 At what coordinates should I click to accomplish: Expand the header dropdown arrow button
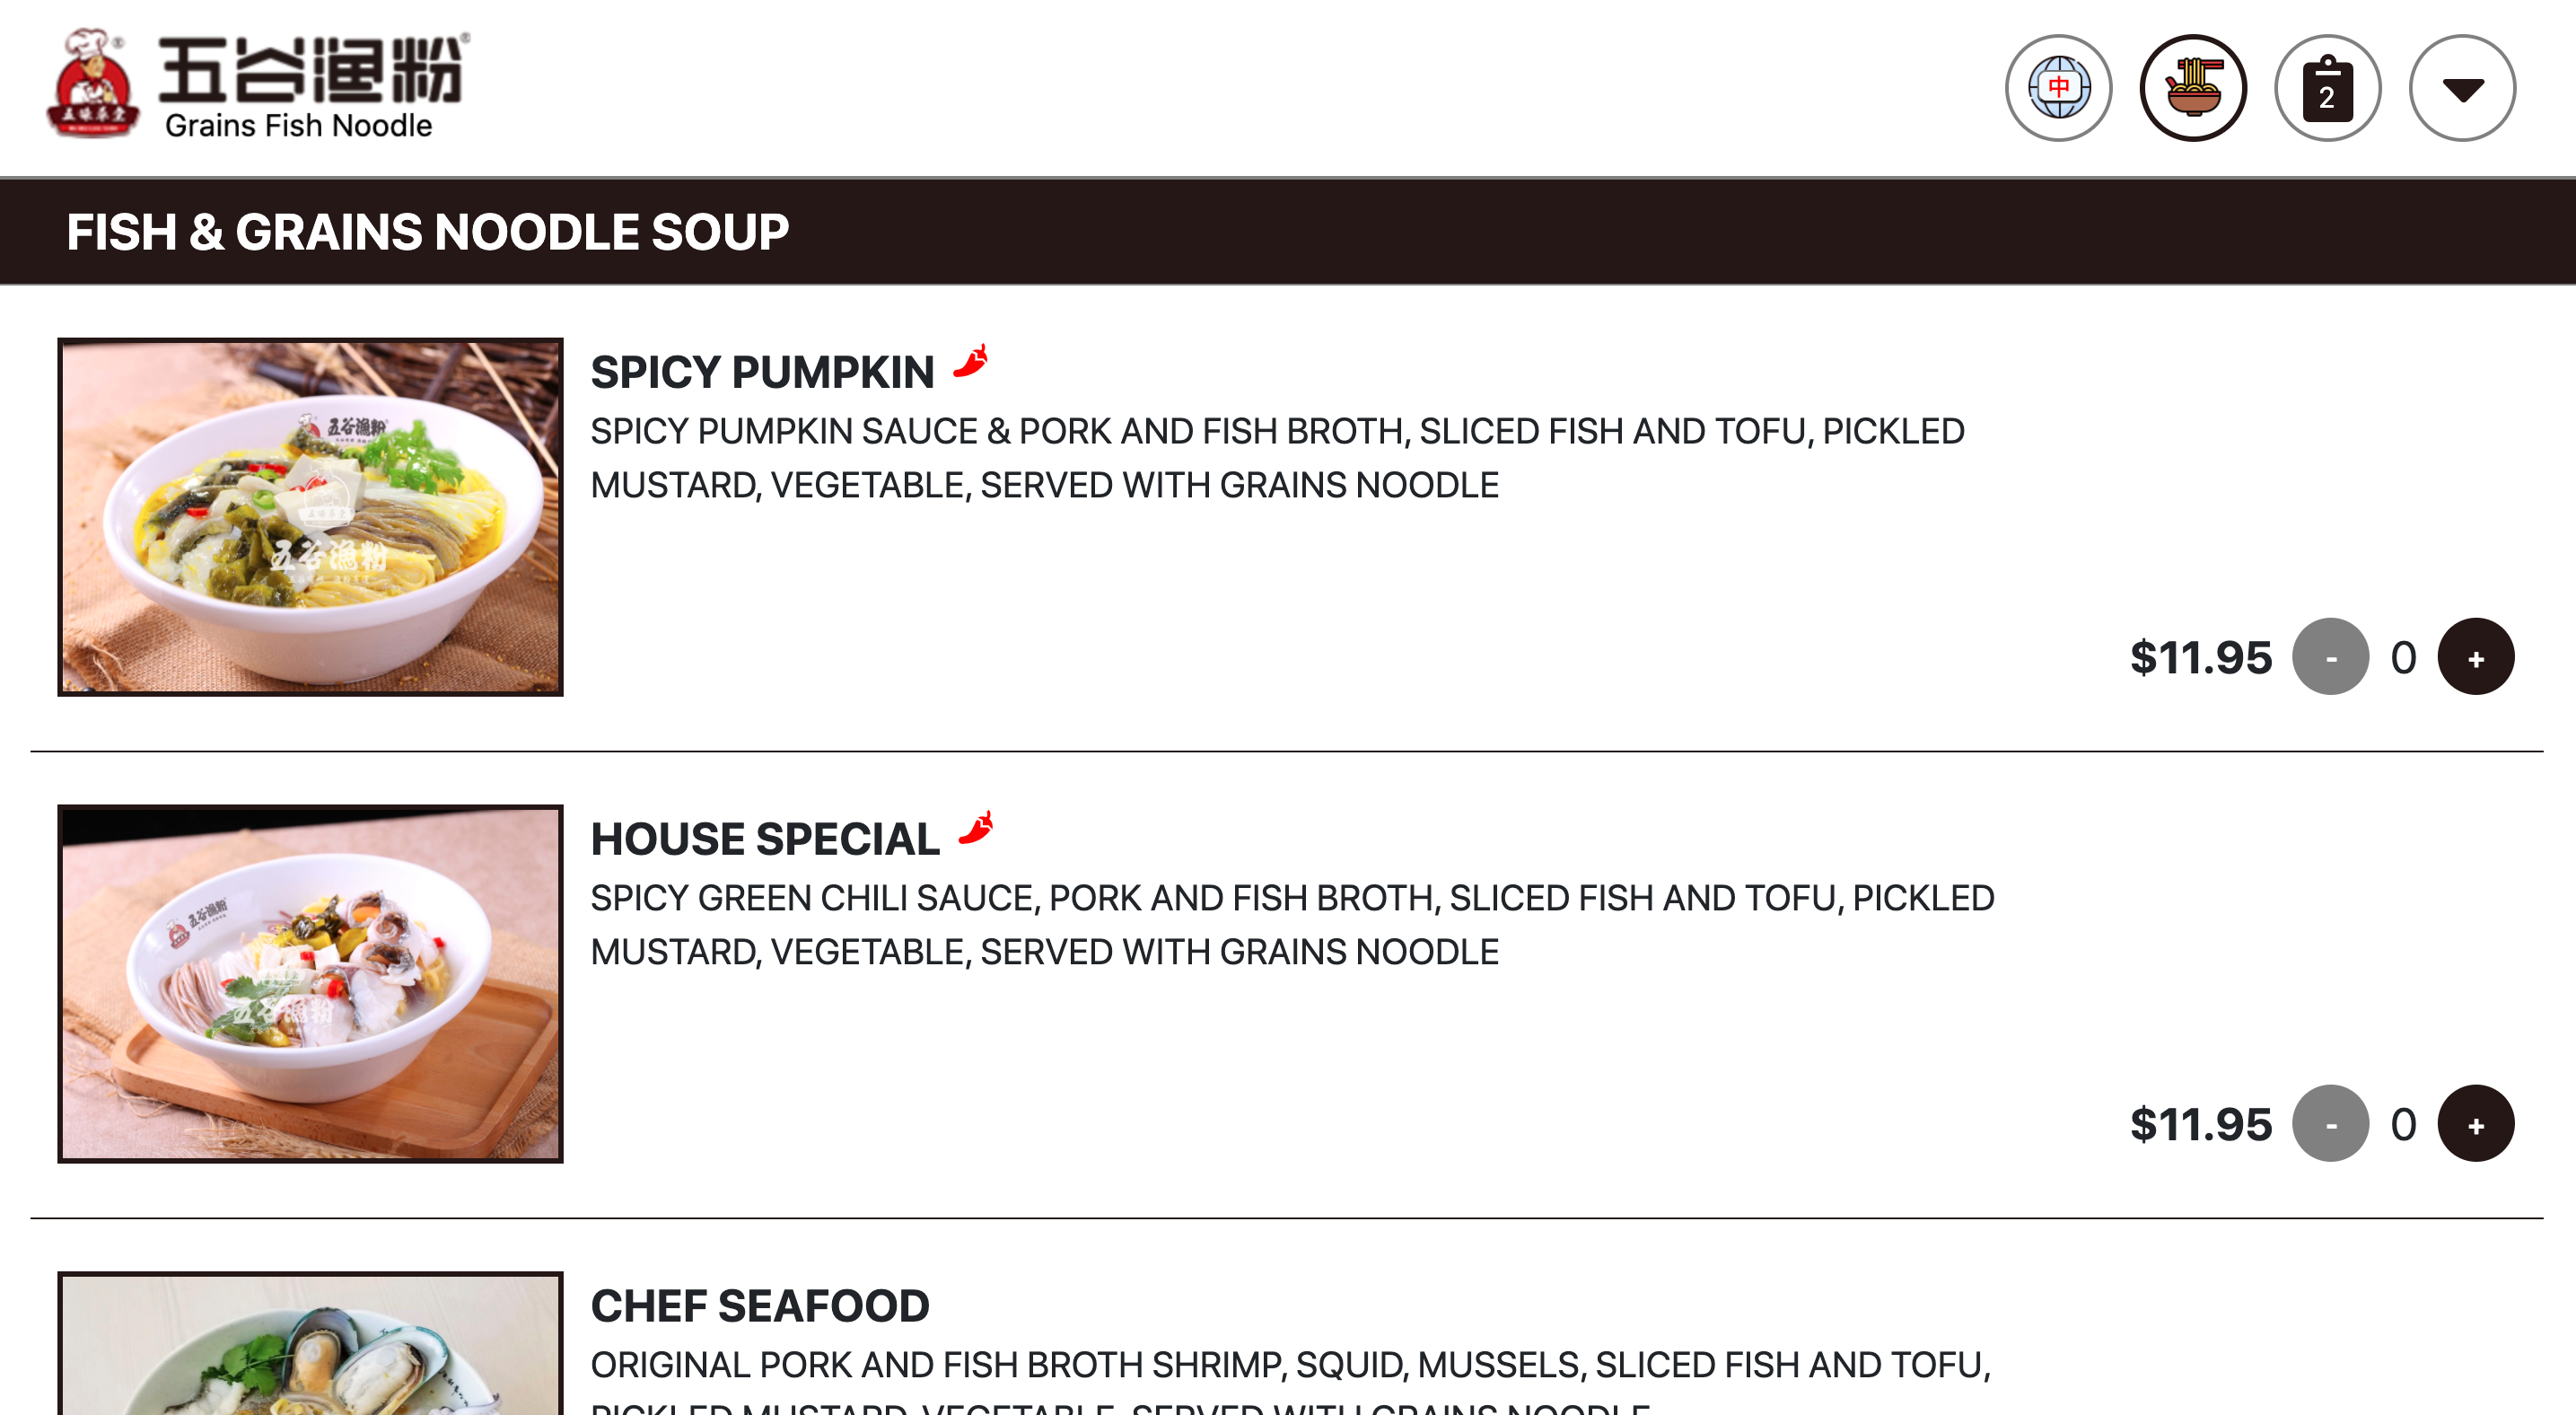coord(2462,88)
